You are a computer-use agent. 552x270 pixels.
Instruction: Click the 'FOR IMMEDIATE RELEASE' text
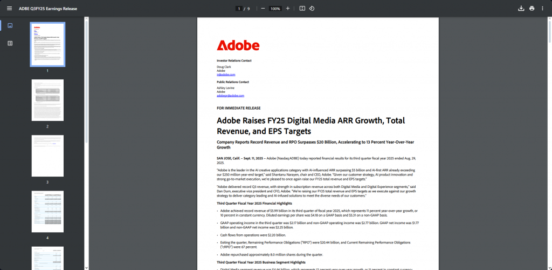[239, 108]
